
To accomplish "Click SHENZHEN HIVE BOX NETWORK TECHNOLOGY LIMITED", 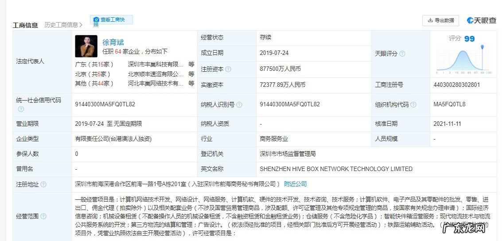I will click(x=336, y=169).
